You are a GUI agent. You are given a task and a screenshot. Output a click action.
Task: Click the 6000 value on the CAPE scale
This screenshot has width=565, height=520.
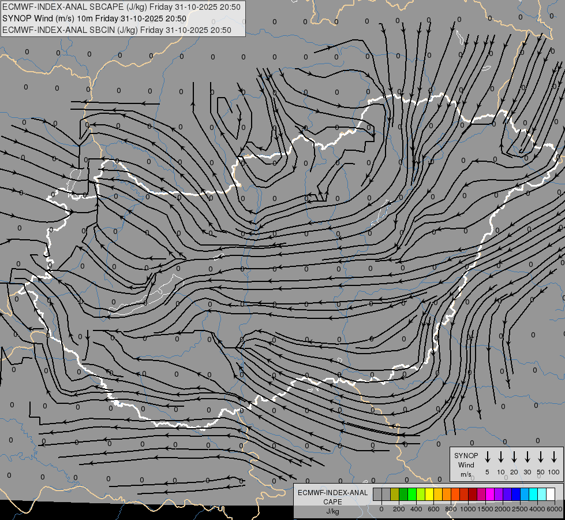tap(554, 509)
